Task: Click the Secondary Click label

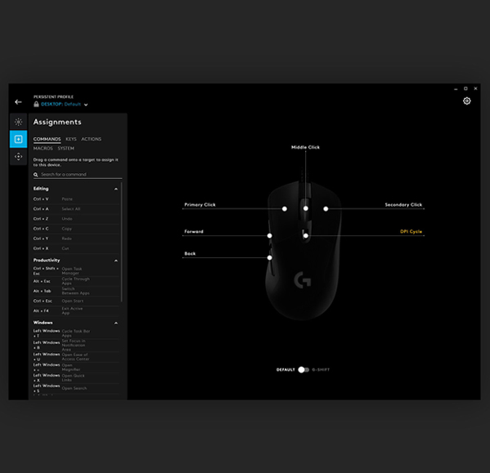Action: (x=403, y=205)
